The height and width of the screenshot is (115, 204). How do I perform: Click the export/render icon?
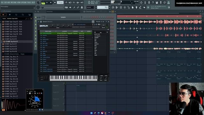click(161, 3)
